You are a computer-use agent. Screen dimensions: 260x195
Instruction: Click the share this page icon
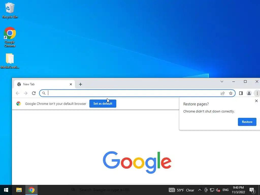(223, 93)
